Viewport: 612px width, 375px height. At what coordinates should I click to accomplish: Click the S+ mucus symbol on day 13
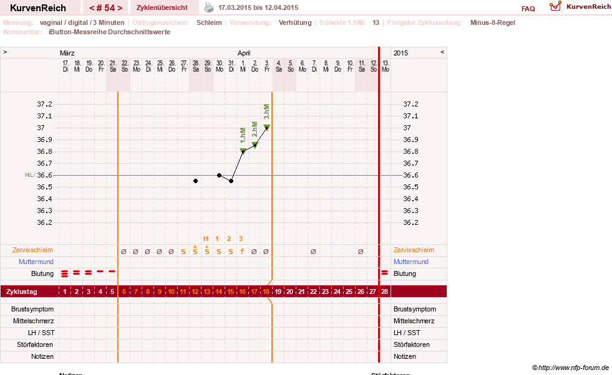coord(207,250)
